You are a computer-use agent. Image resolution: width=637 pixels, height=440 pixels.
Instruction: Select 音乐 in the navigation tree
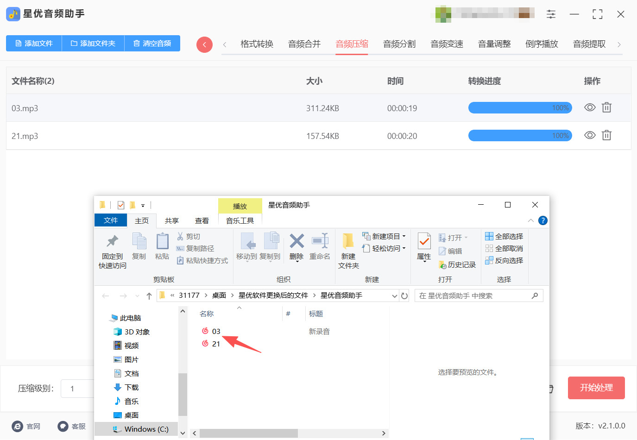coord(132,401)
